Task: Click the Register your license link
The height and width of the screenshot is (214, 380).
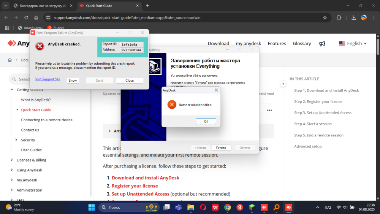Action: (x=135, y=186)
